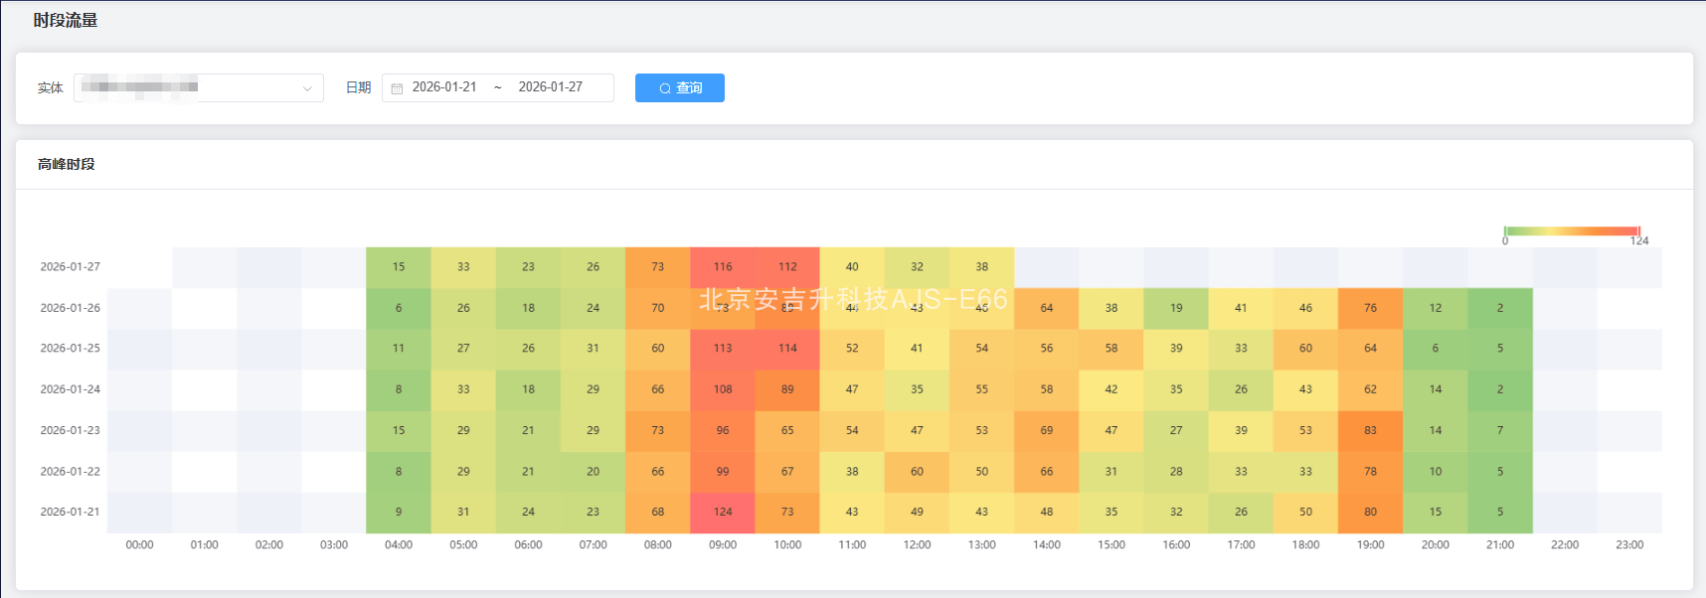
Task: Click the calendar icon in date picker
Action: [397, 88]
